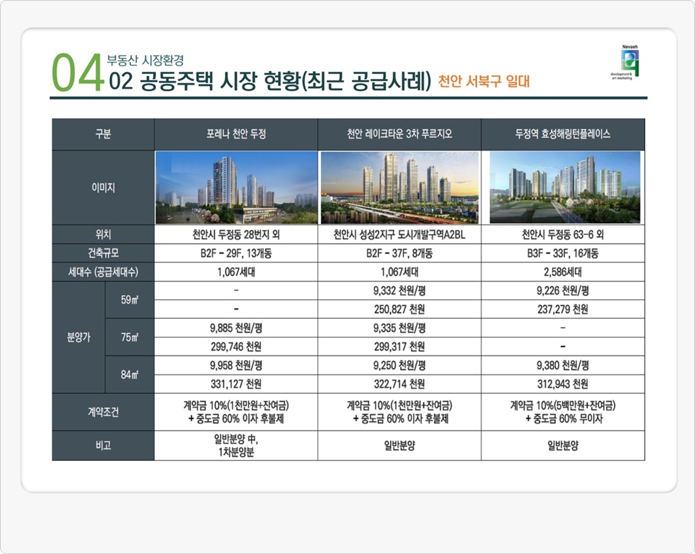The image size is (695, 554).
Task: Click the 위치 row label
Action: (103, 234)
